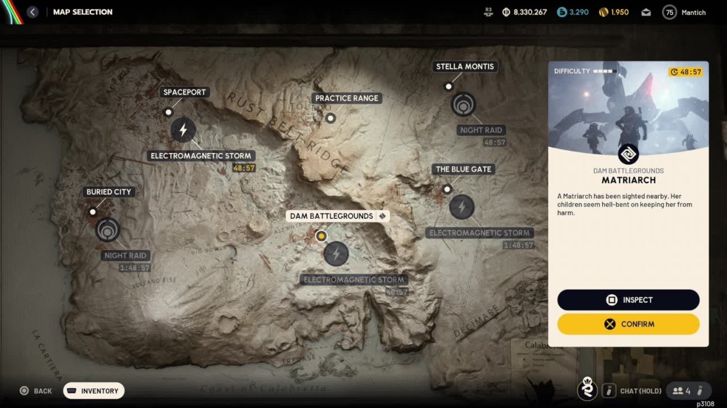Click the Dam Battlegrounds location label
The width and height of the screenshot is (727, 408).
coord(337,216)
